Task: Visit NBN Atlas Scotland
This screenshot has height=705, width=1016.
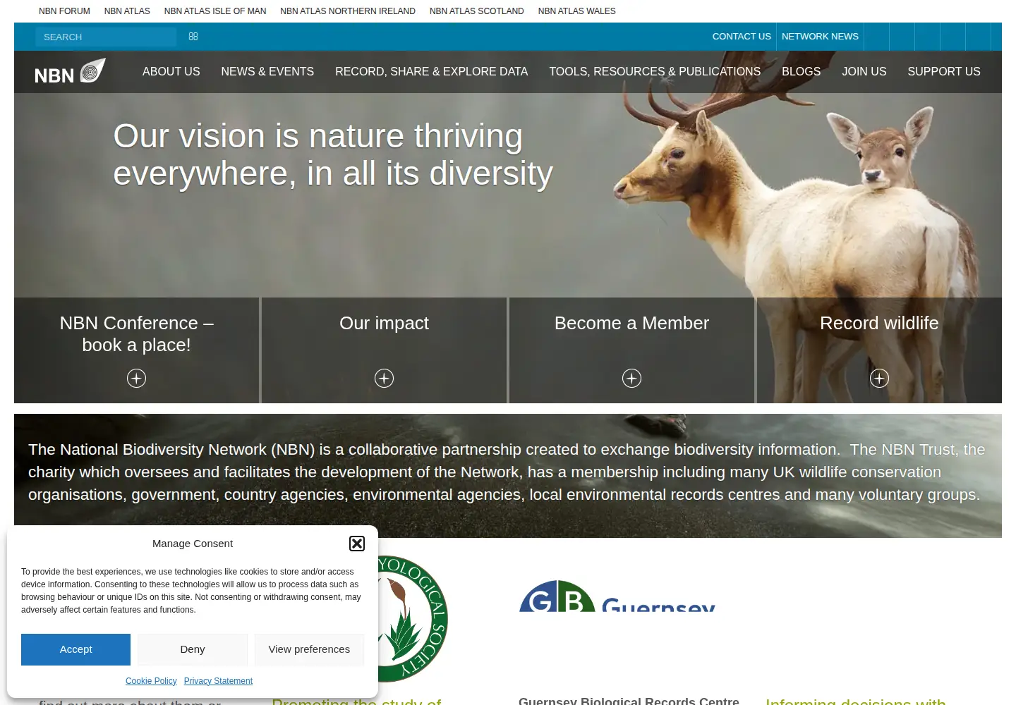Action: click(477, 11)
